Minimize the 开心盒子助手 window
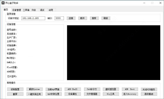The height and width of the screenshot is (99, 164). pos(144,3)
